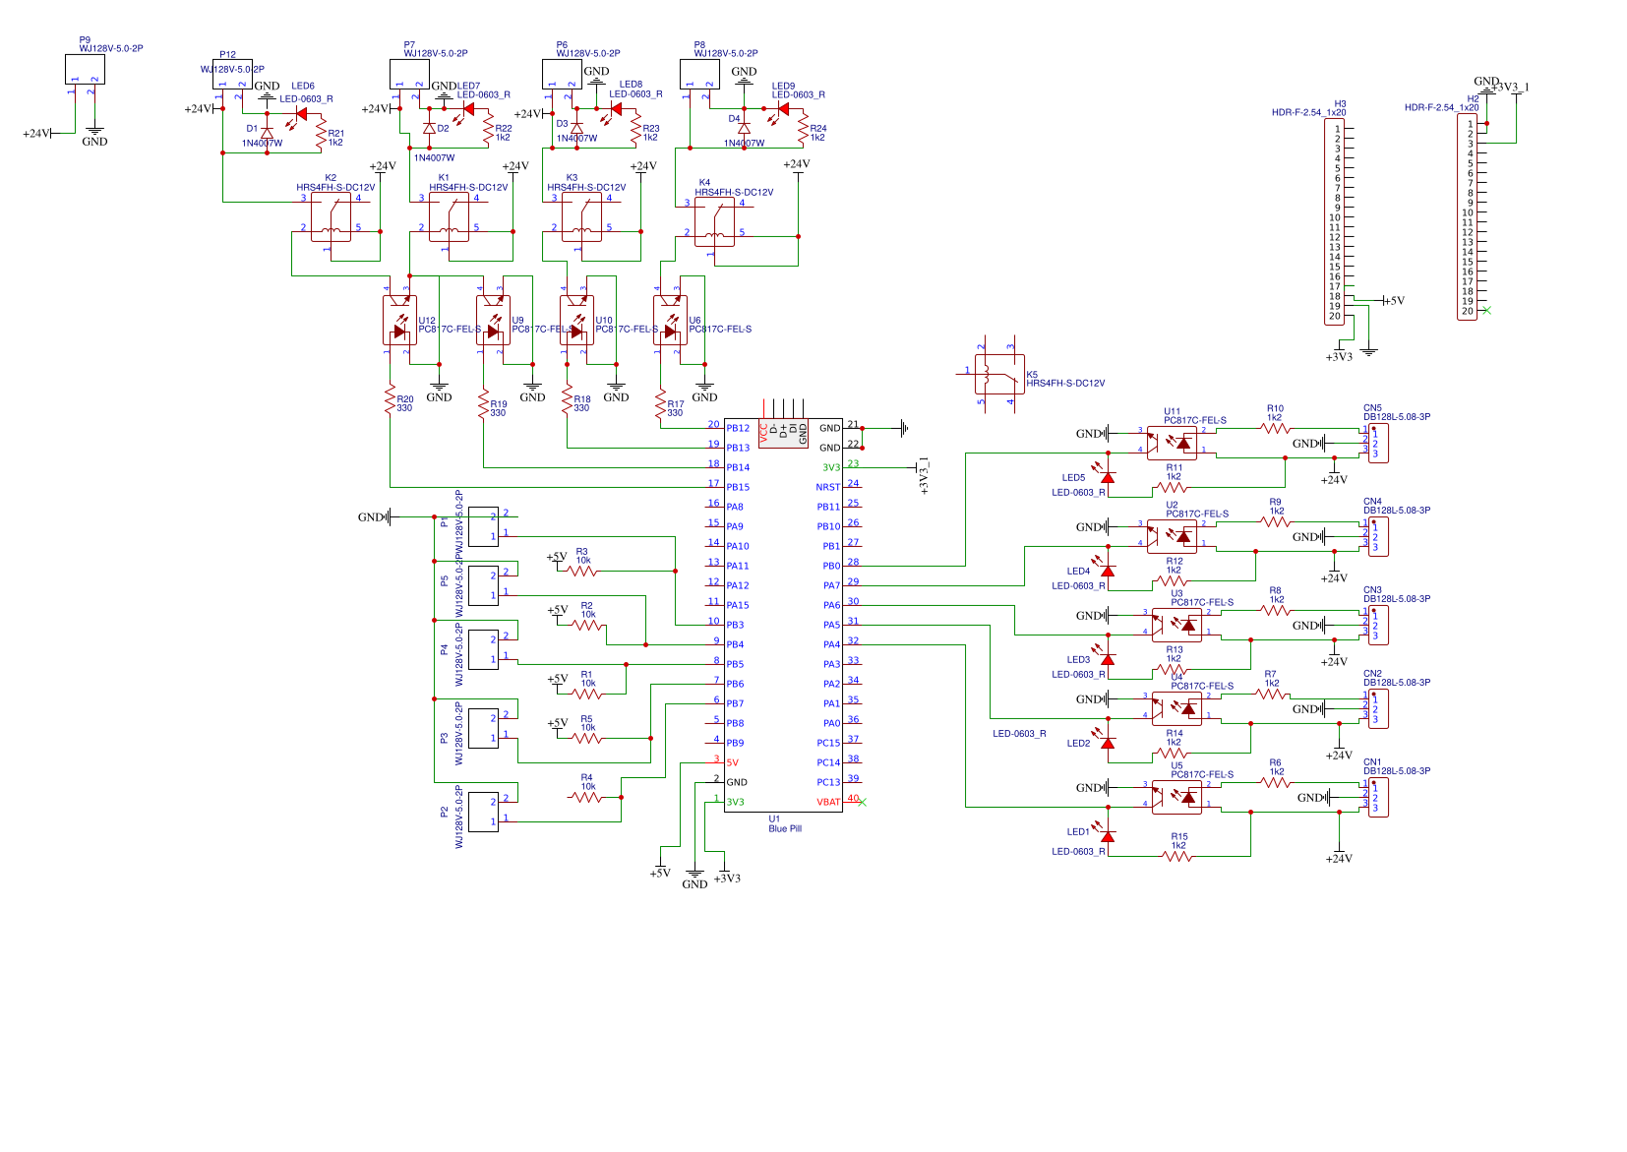1627x1152 pixels.
Task: Select the U6 optocoupler symbol
Action: click(670, 320)
